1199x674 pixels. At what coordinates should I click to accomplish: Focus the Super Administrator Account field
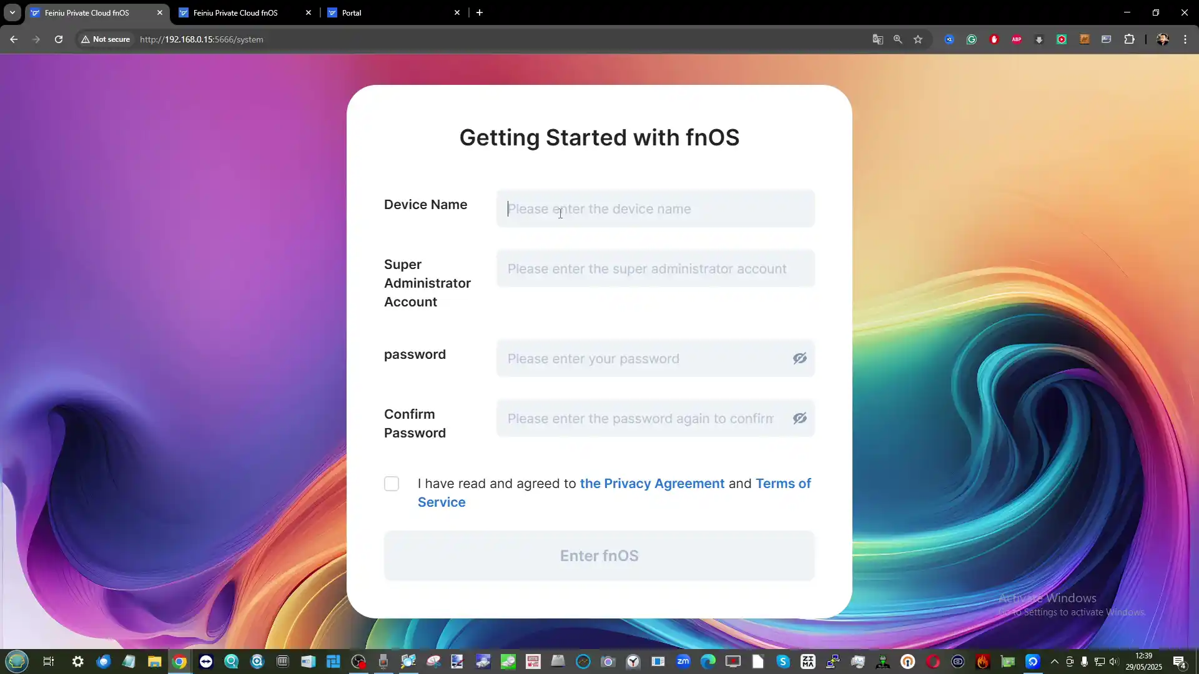(x=655, y=268)
